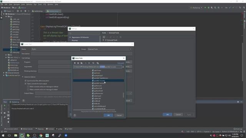Collapse the Advanced Options section

(x=23, y=77)
